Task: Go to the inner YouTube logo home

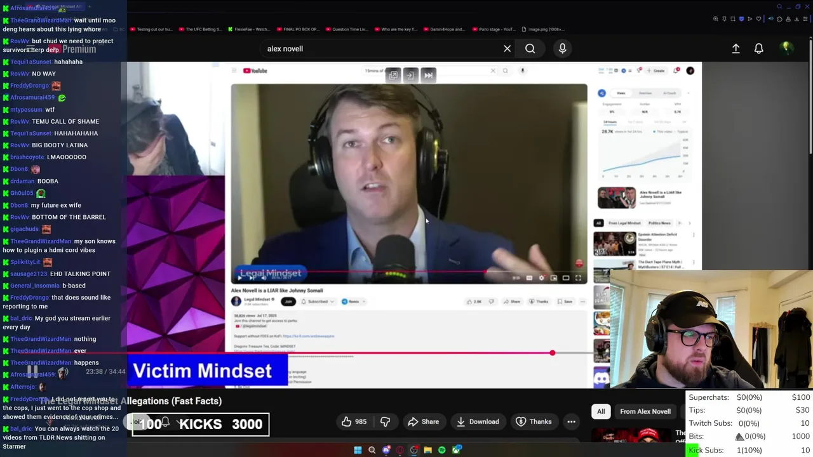Action: point(255,70)
